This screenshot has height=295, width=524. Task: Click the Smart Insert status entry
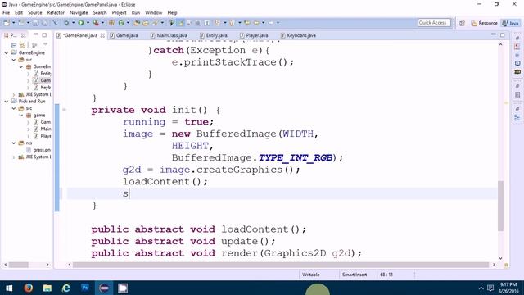click(355, 275)
